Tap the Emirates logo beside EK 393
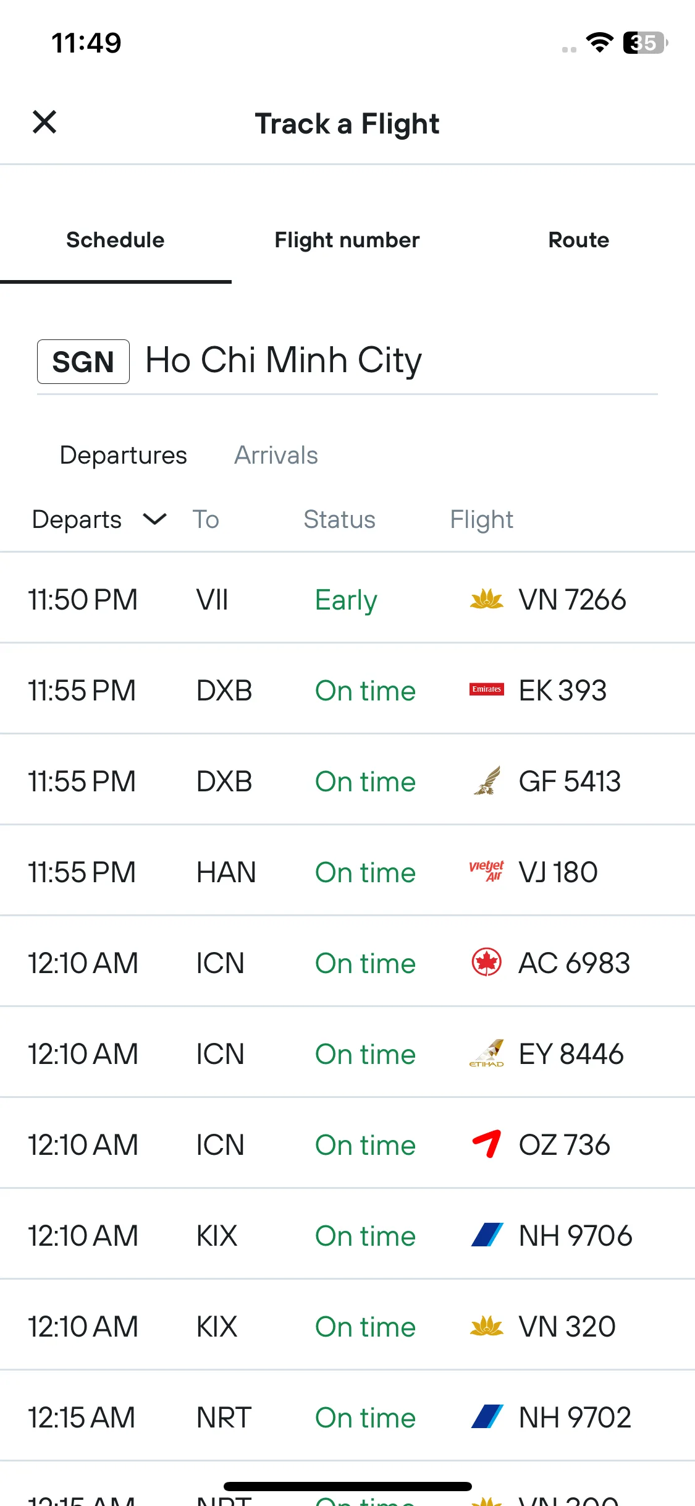695x1506 pixels. pyautogui.click(x=486, y=689)
